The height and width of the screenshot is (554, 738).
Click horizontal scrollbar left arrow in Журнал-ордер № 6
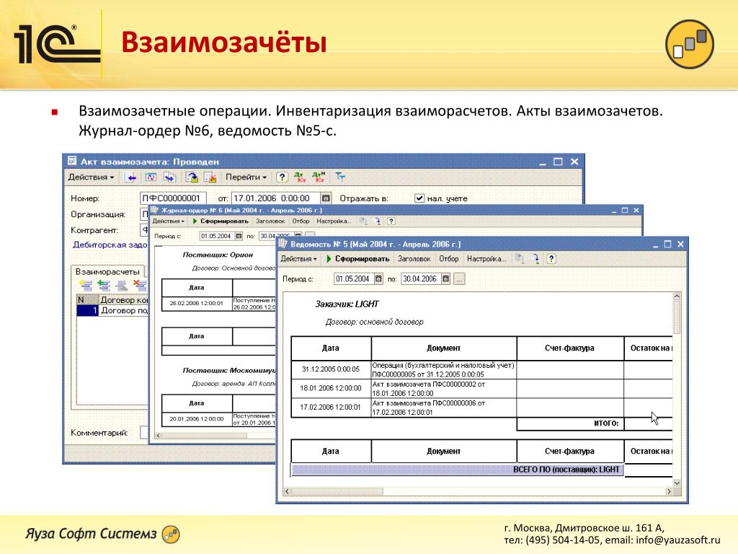[158, 435]
